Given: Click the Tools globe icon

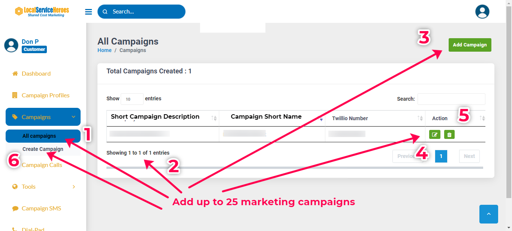Looking at the screenshot, I should pos(15,187).
